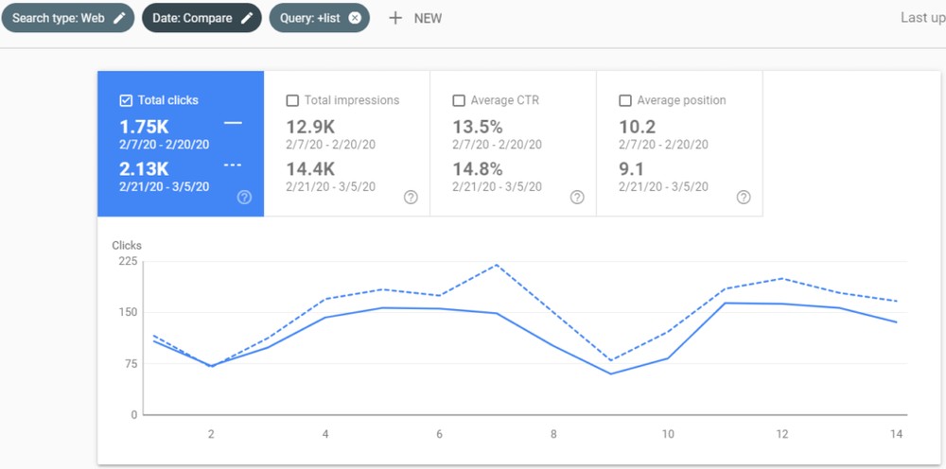
Task: Open help icon on Total clicks card
Action: [244, 197]
